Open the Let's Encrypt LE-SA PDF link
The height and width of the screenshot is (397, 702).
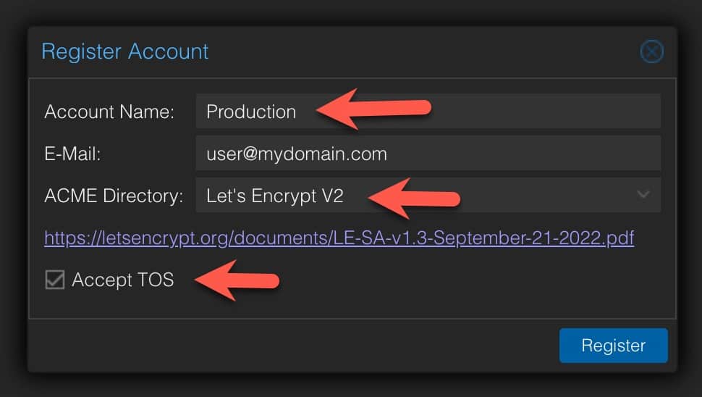339,238
